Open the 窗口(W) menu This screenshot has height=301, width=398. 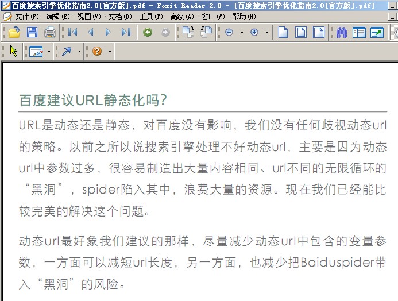click(213, 17)
